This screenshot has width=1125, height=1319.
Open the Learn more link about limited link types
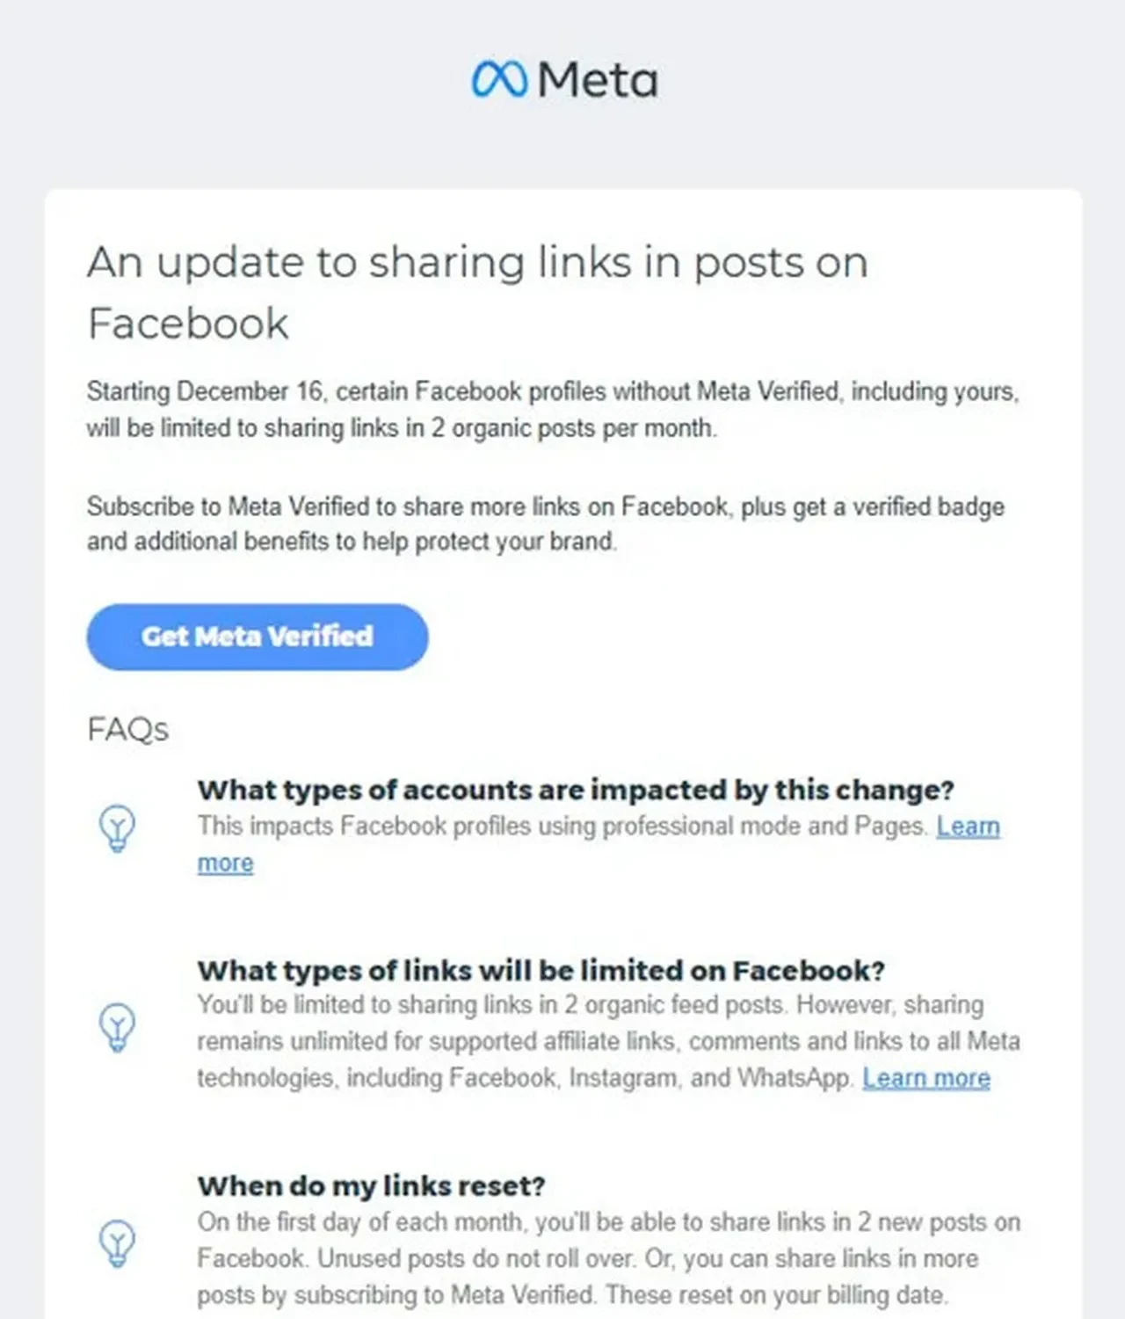tap(927, 1078)
